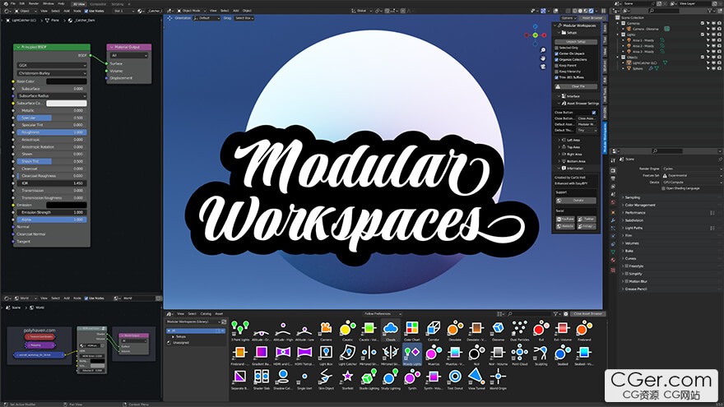This screenshot has width=724, height=407.
Task: Click the viewport zoom magnifier icon
Action: point(543,50)
